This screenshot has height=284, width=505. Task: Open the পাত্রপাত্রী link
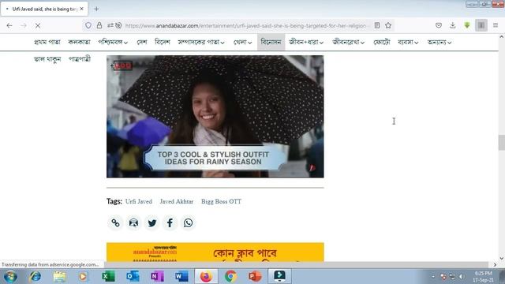pos(80,59)
